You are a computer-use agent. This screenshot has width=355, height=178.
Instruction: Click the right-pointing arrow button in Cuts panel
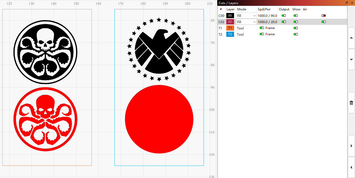pyautogui.click(x=351, y=146)
